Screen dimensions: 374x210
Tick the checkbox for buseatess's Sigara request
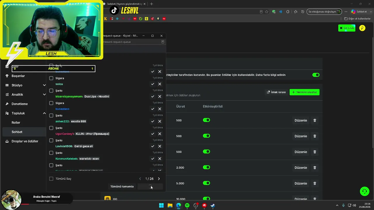point(51,103)
